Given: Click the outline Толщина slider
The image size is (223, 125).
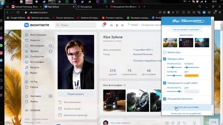Looking at the screenshot, I should pos(192,67).
